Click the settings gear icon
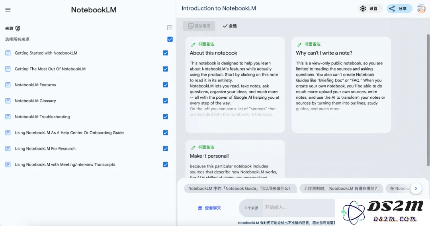 point(363,8)
